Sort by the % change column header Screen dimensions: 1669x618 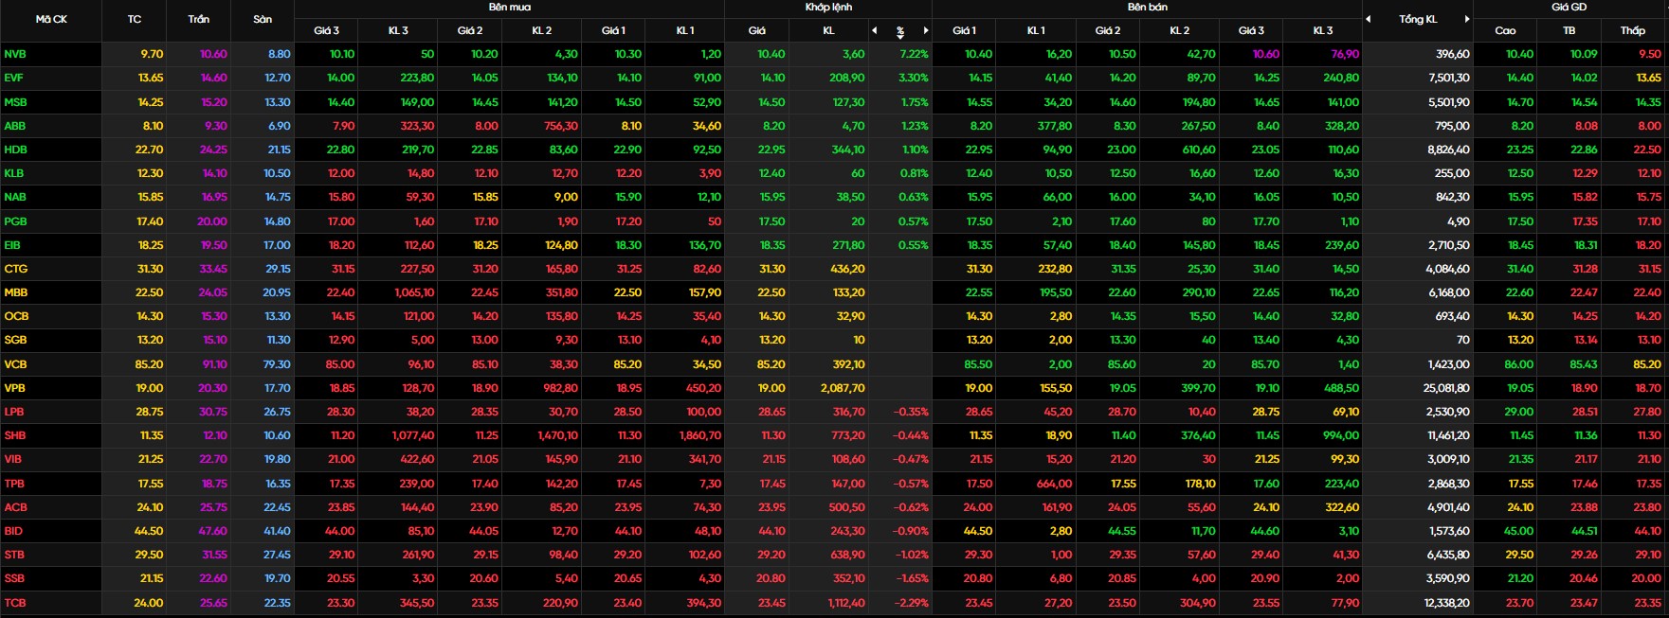tap(900, 31)
